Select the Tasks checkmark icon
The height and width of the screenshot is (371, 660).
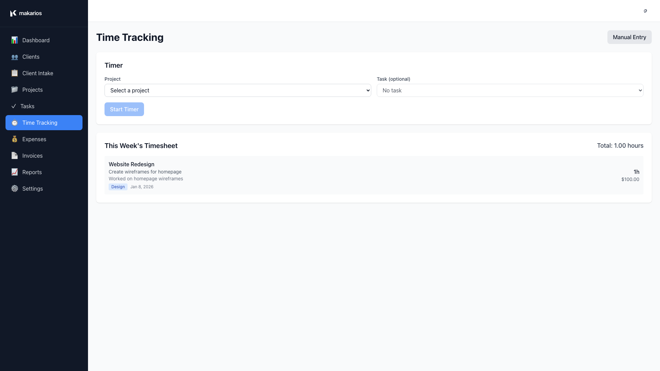tap(14, 106)
